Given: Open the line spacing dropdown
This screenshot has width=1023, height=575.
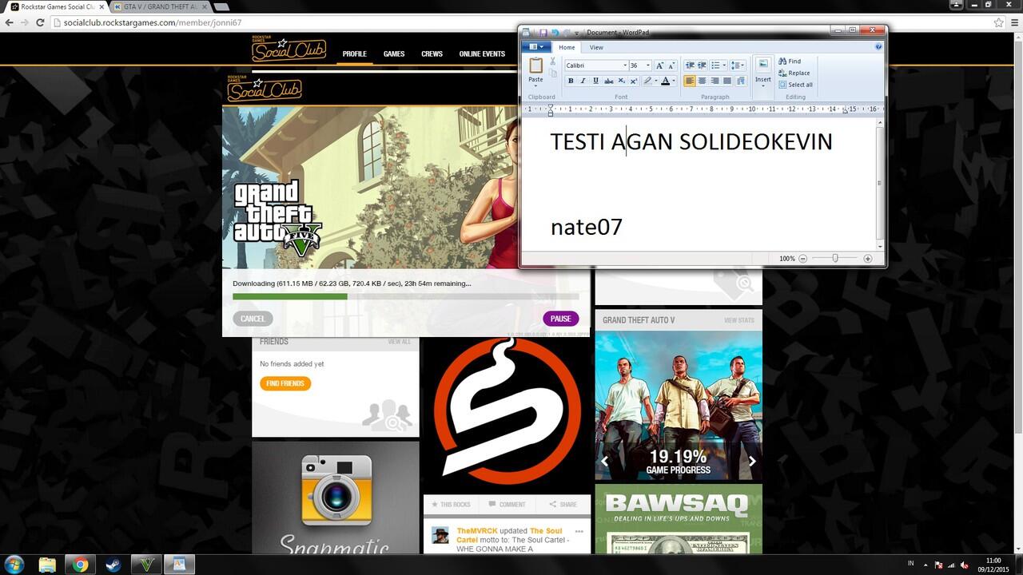Looking at the screenshot, I should pos(738,65).
